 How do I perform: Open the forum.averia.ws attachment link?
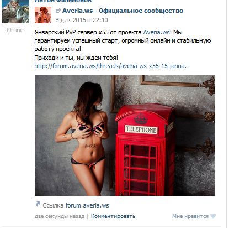click(87, 205)
